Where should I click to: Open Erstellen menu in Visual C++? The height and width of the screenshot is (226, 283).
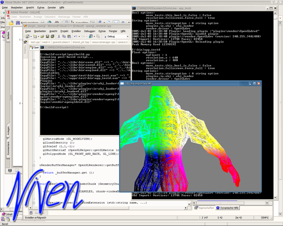pos(76,31)
